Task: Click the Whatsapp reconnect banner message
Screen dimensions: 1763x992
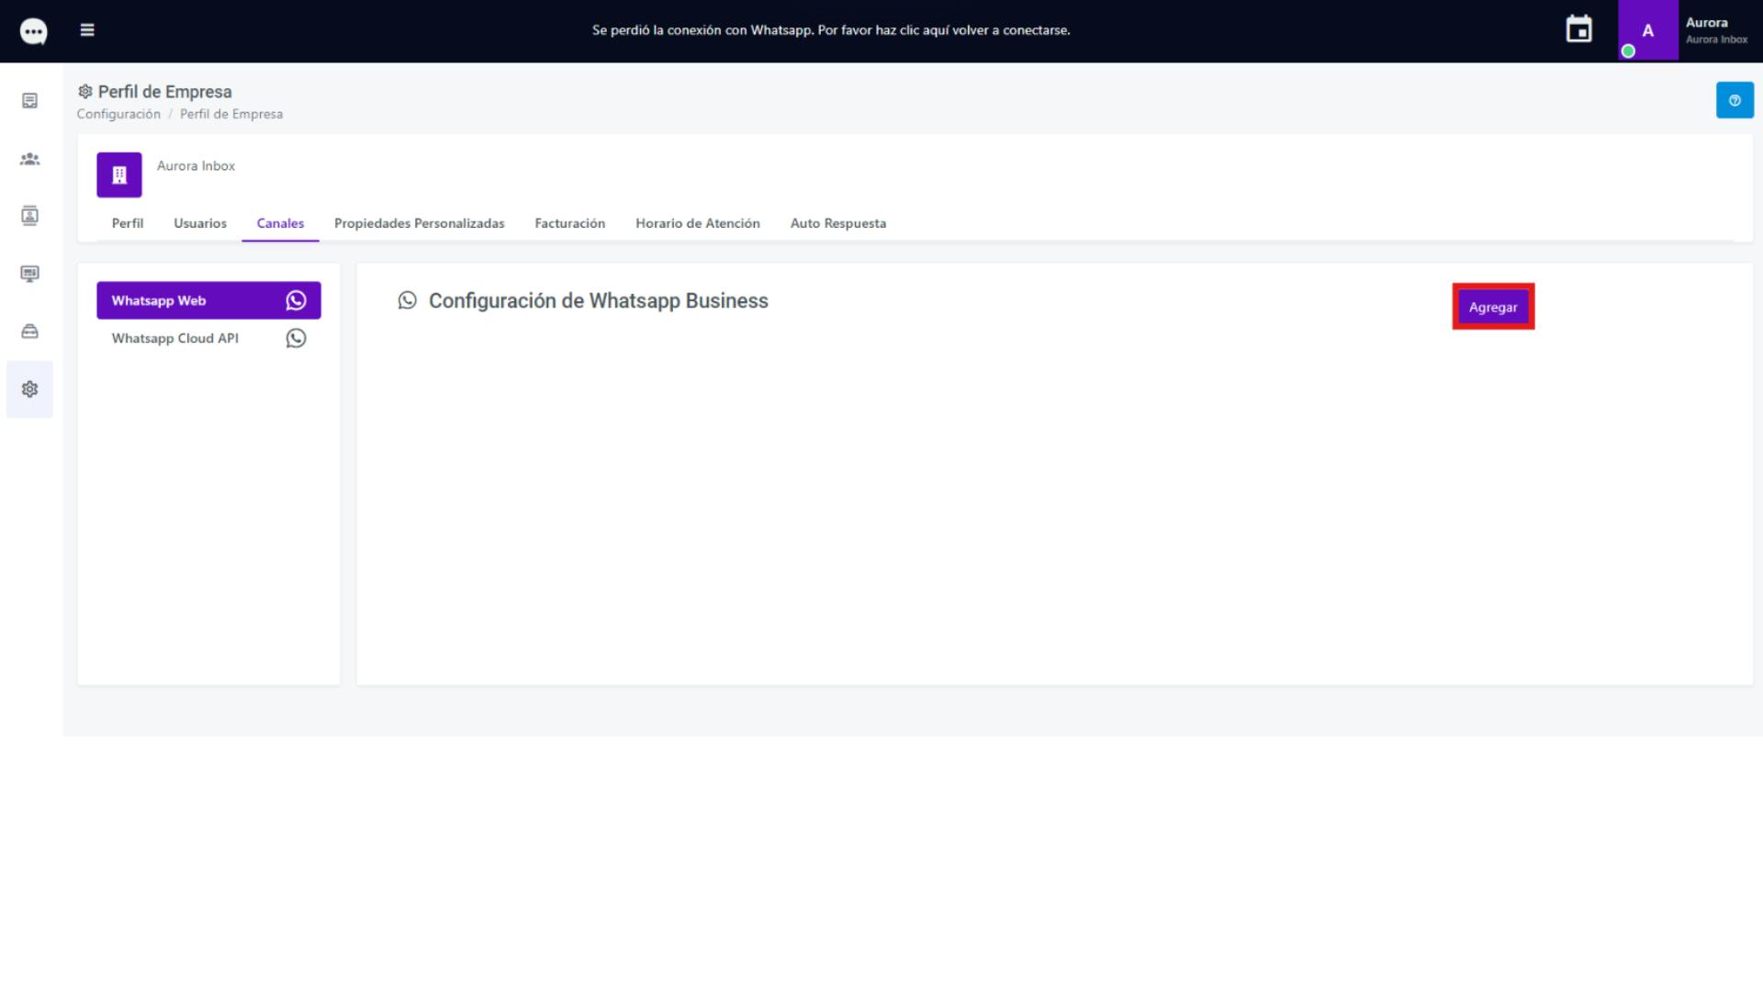Action: (831, 30)
